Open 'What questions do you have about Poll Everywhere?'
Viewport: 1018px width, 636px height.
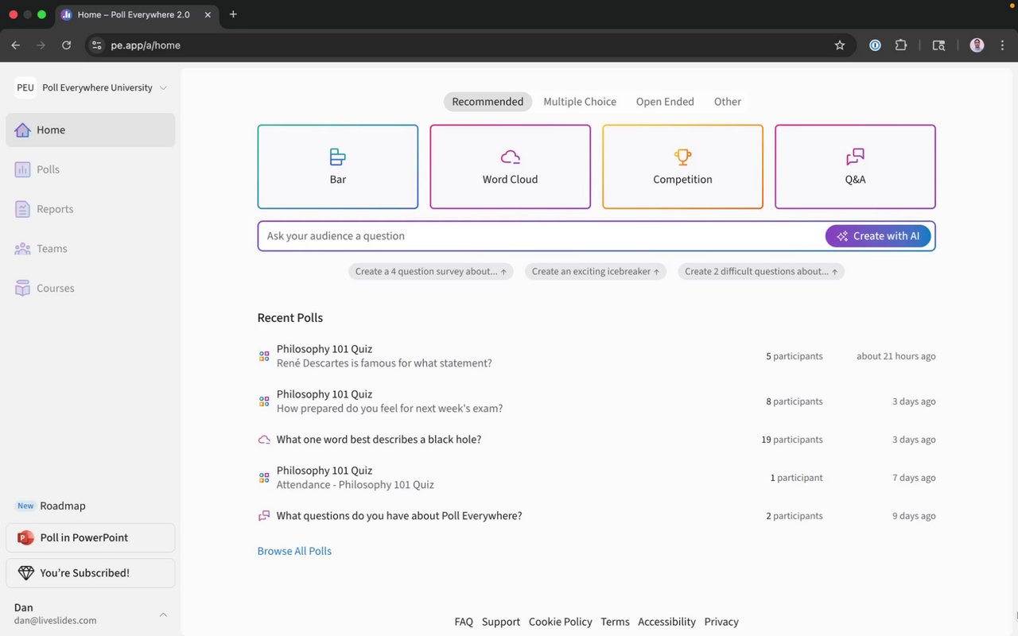pyautogui.click(x=399, y=516)
